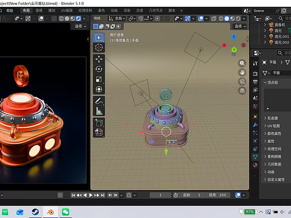This screenshot has width=291, height=218.
Task: Open the 全局 transform orientation dropdown
Action: tap(116, 18)
